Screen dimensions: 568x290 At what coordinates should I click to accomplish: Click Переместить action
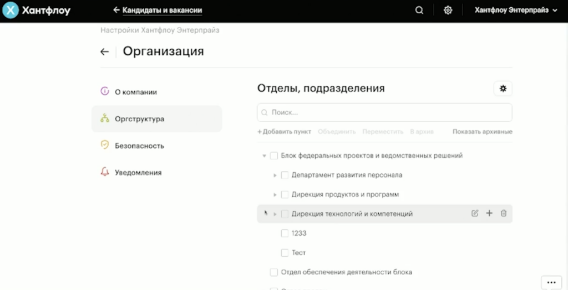[383, 132]
